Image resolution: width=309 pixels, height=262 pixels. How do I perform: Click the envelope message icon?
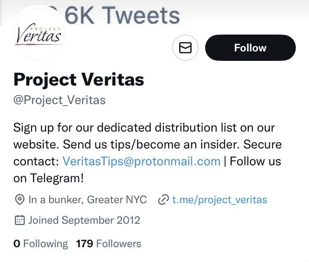point(185,48)
